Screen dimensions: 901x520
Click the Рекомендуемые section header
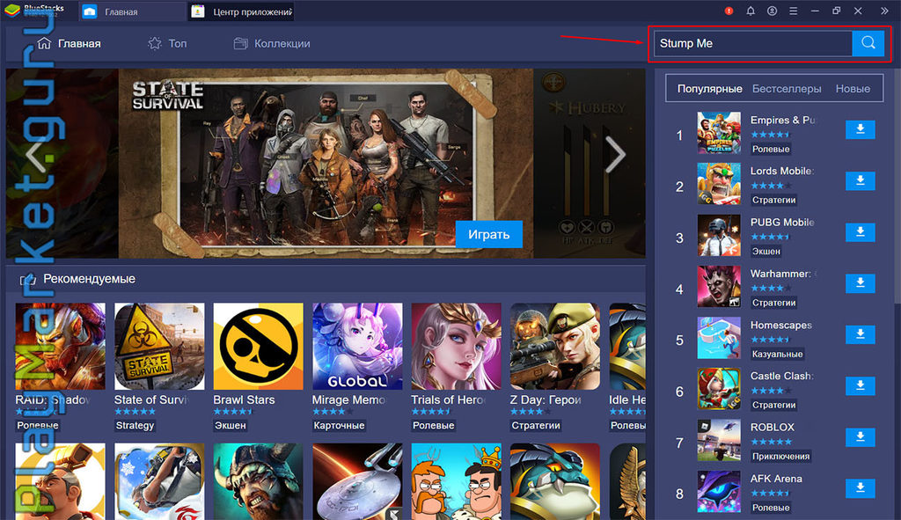click(89, 279)
